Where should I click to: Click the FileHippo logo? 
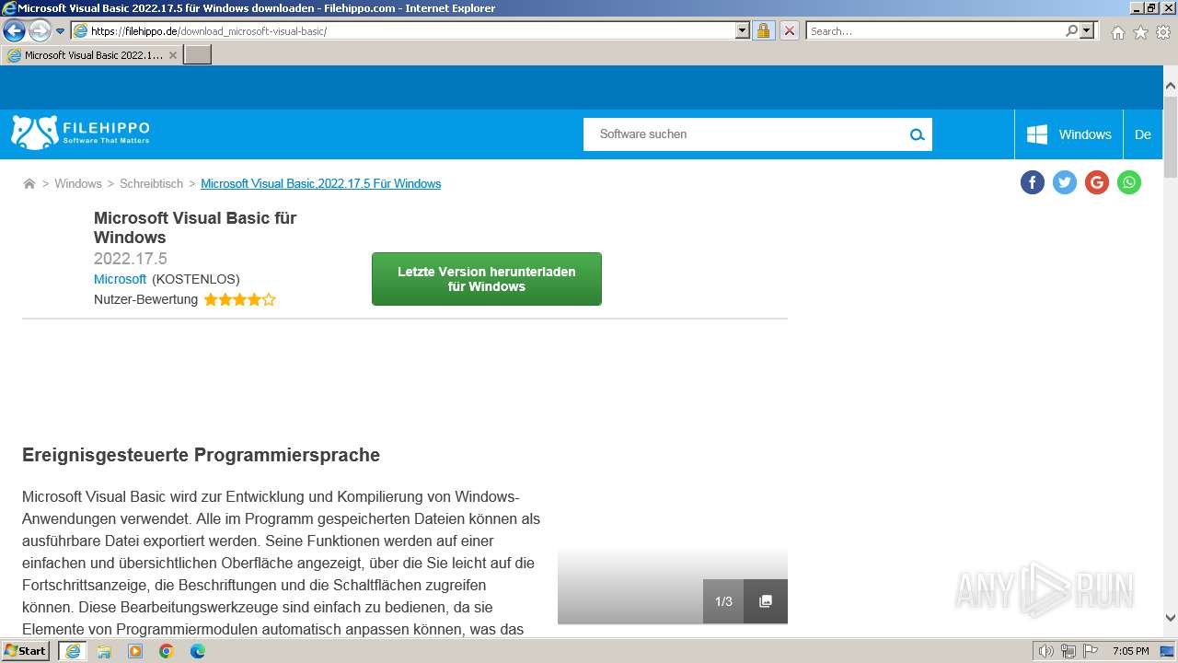coord(80,133)
